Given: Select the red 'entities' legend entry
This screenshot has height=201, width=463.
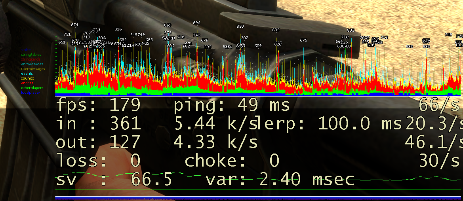Looking at the screenshot, I should pos(27,83).
